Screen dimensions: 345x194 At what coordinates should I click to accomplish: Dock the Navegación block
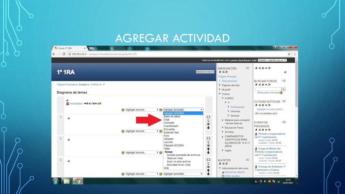point(248,68)
